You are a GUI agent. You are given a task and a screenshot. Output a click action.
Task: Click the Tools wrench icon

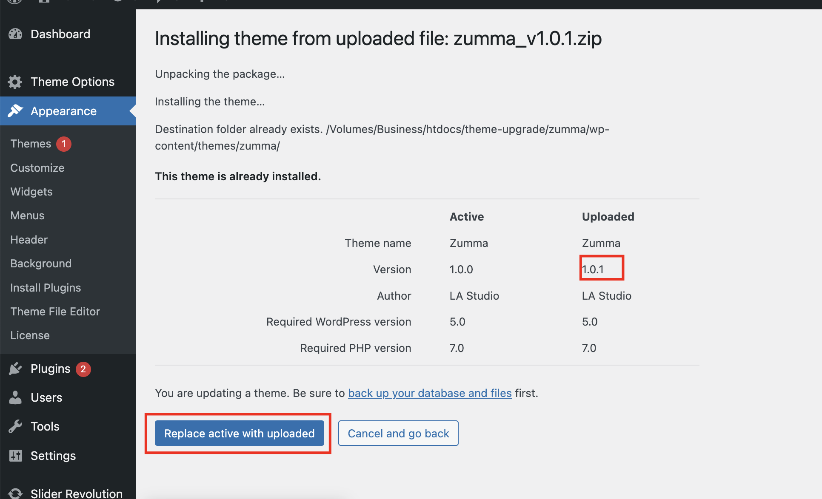pyautogui.click(x=15, y=426)
